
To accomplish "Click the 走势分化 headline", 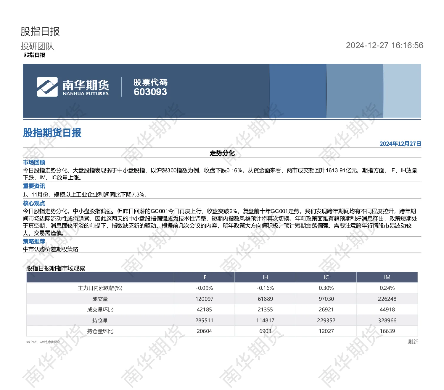I will click(222, 153).
